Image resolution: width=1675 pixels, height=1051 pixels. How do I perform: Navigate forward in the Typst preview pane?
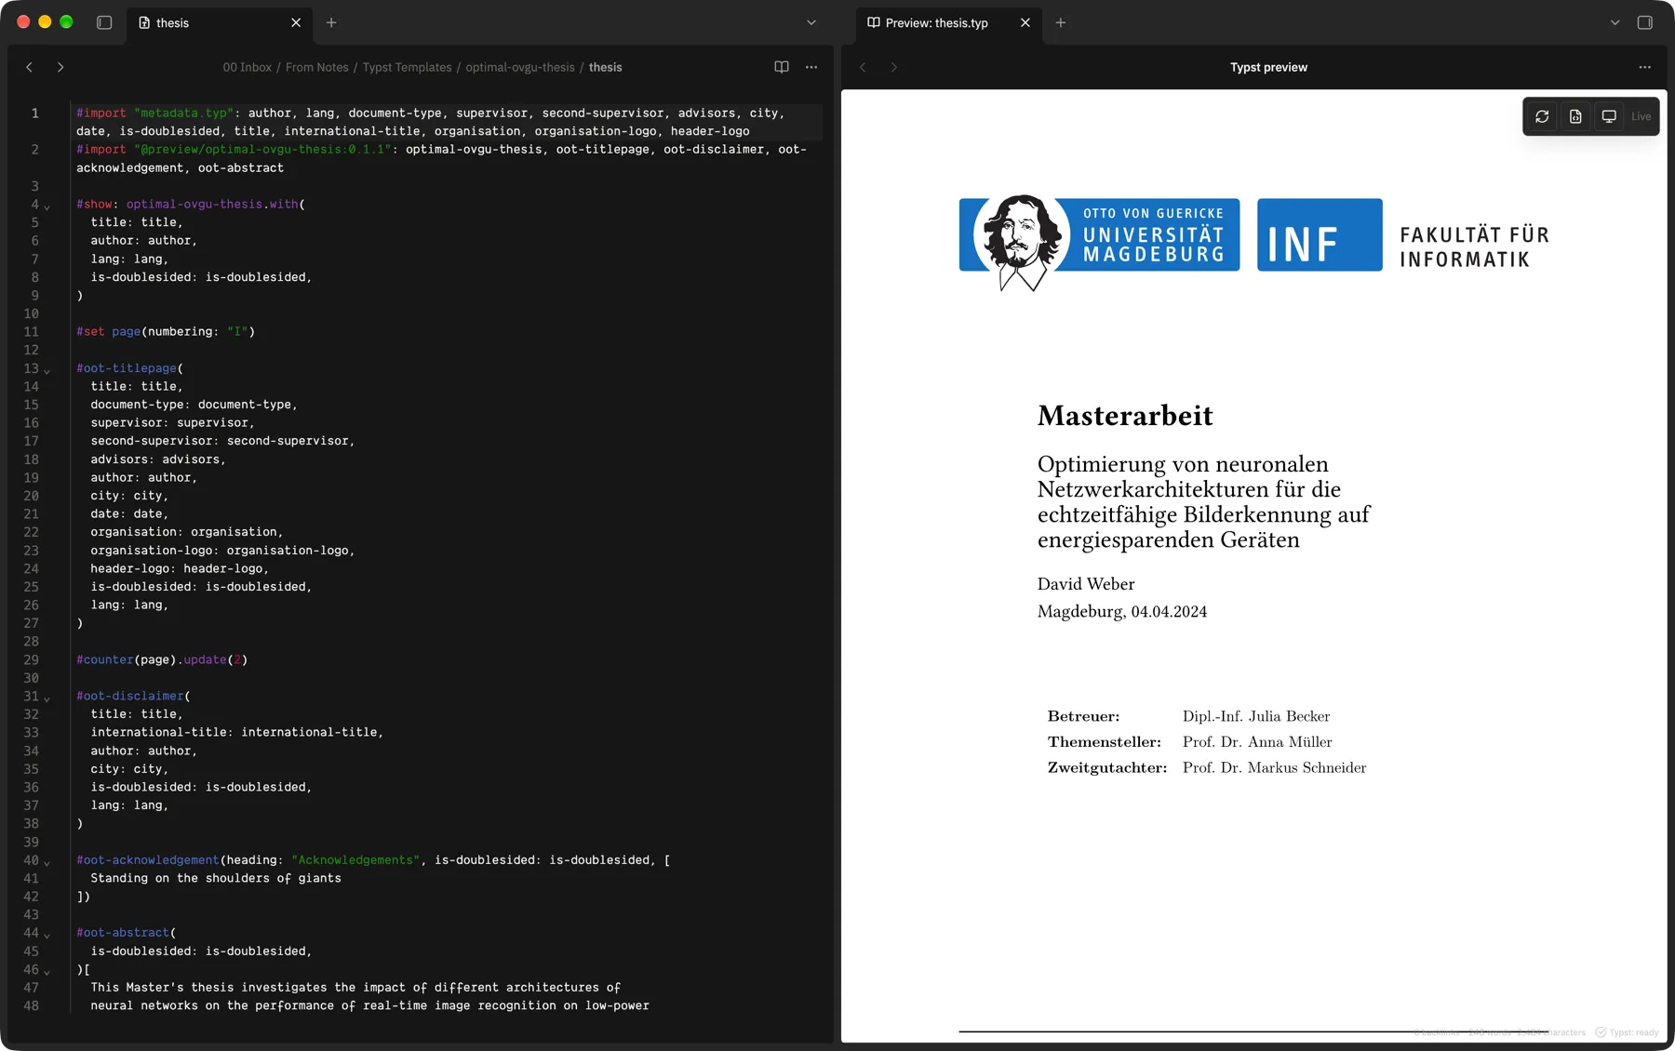point(893,67)
